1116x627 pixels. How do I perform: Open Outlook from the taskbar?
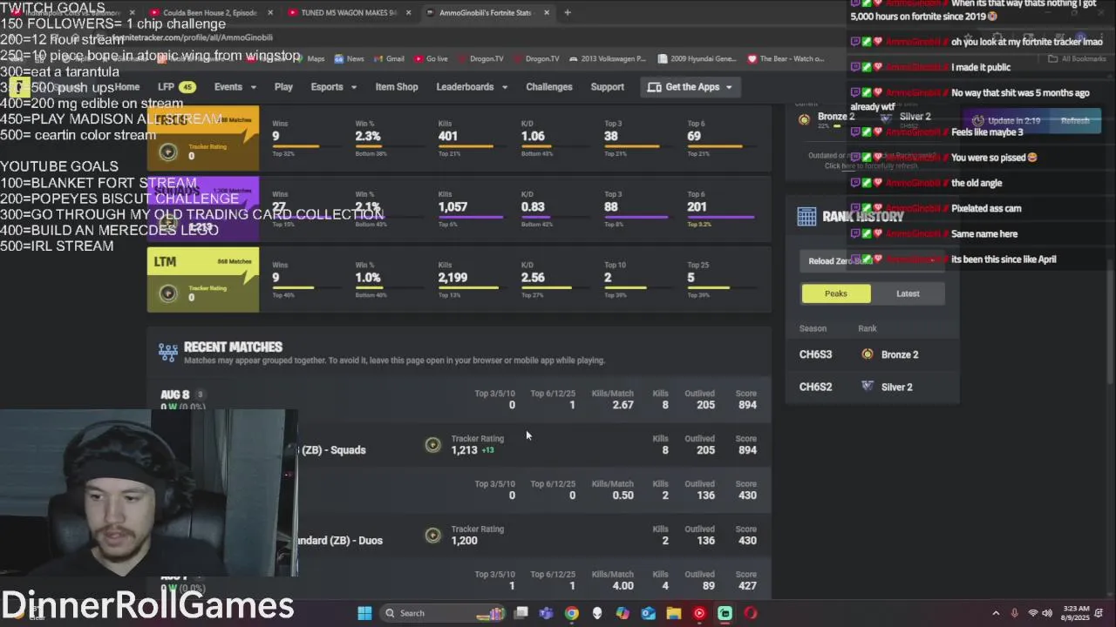(x=648, y=613)
